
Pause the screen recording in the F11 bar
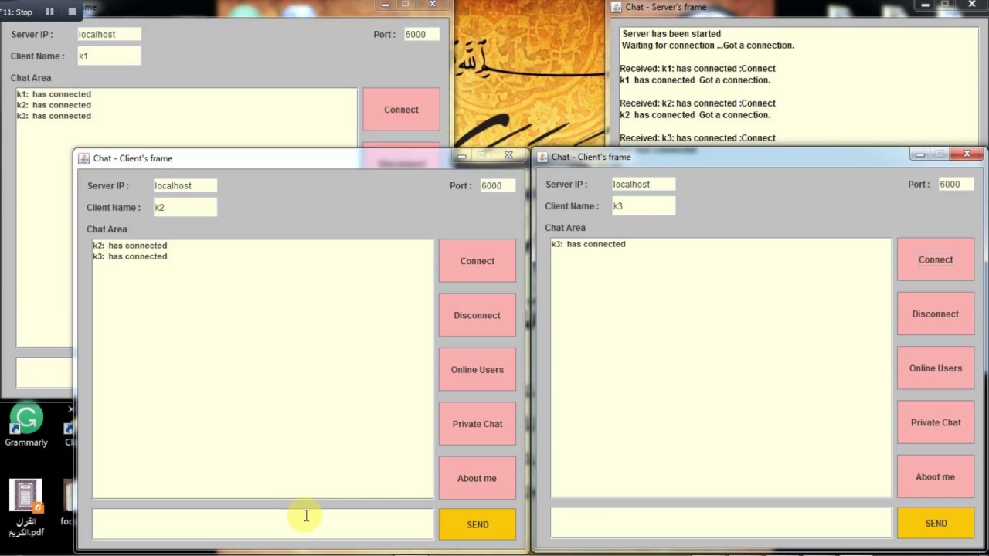click(49, 12)
